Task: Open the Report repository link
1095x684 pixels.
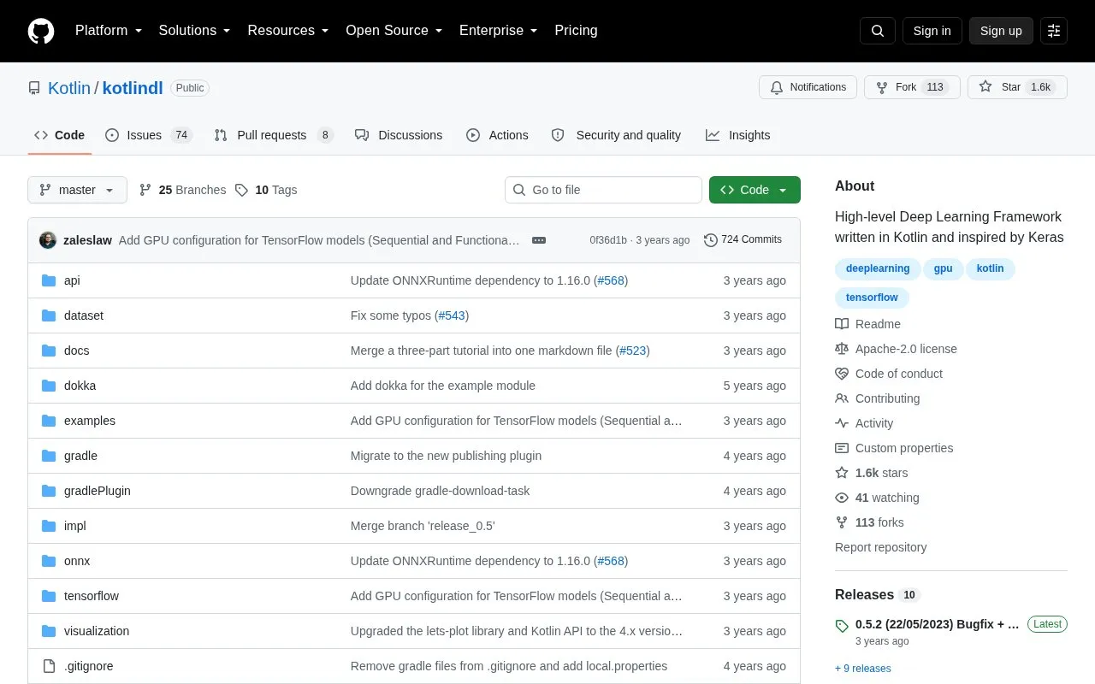Action: (x=881, y=547)
